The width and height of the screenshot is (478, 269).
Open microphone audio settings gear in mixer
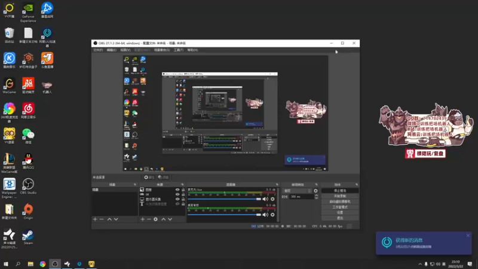[272, 199]
